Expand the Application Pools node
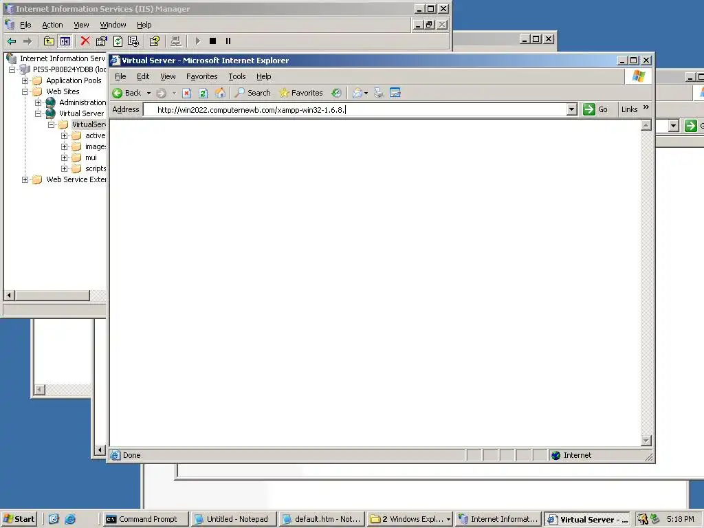Viewport: 704px width, 528px height. pos(25,81)
